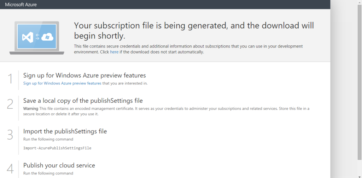Click the Visual Studio logo on laptop

28,37
